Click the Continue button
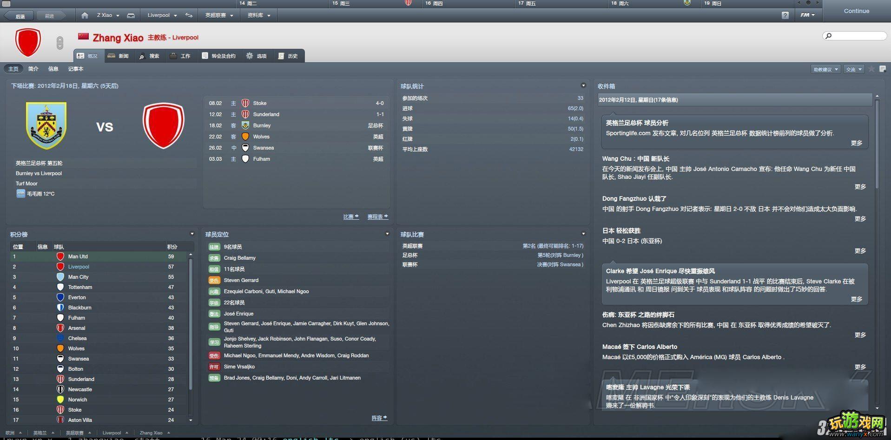The image size is (891, 440). (x=856, y=11)
